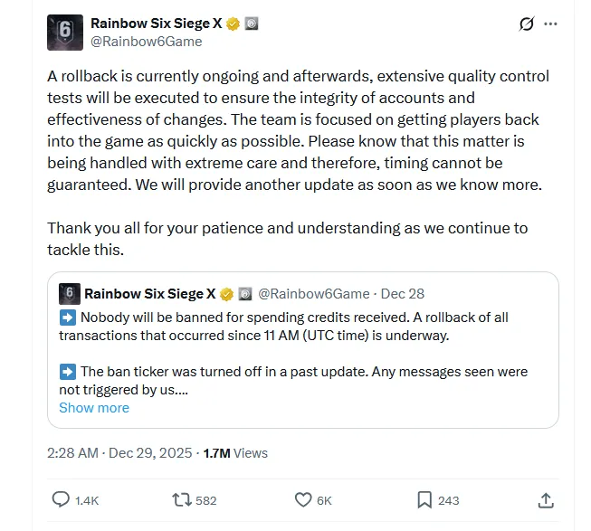Click the Rainbow Six Siege X display name at top
This screenshot has width=591, height=531.
tap(156, 24)
